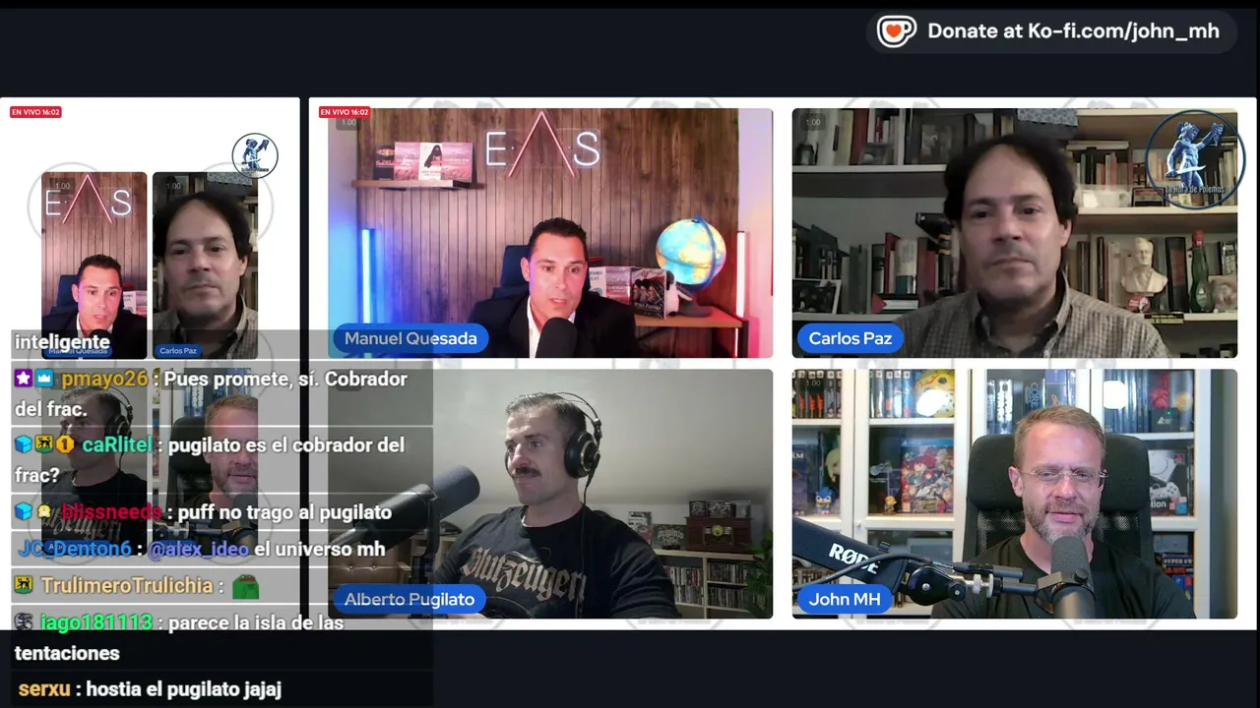The width and height of the screenshot is (1260, 708).
Task: Click the username pmayo26 in chat
Action: [x=104, y=380]
